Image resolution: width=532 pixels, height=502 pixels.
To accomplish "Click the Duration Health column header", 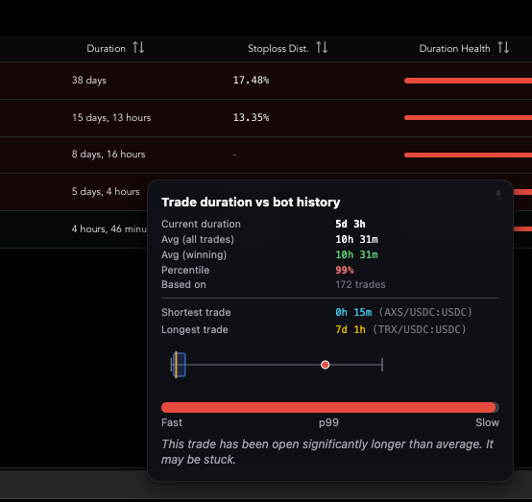I will (x=454, y=49).
